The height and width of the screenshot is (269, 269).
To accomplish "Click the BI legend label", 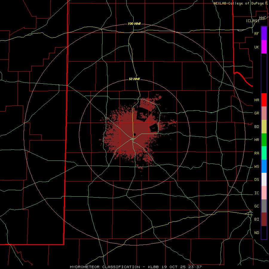I will point(257,219).
